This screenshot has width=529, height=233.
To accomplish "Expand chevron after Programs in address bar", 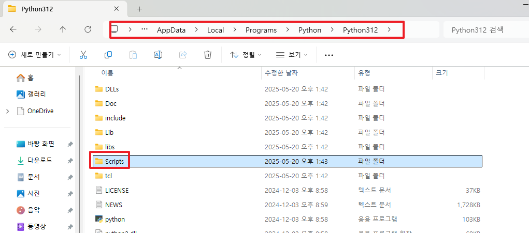I will 288,29.
